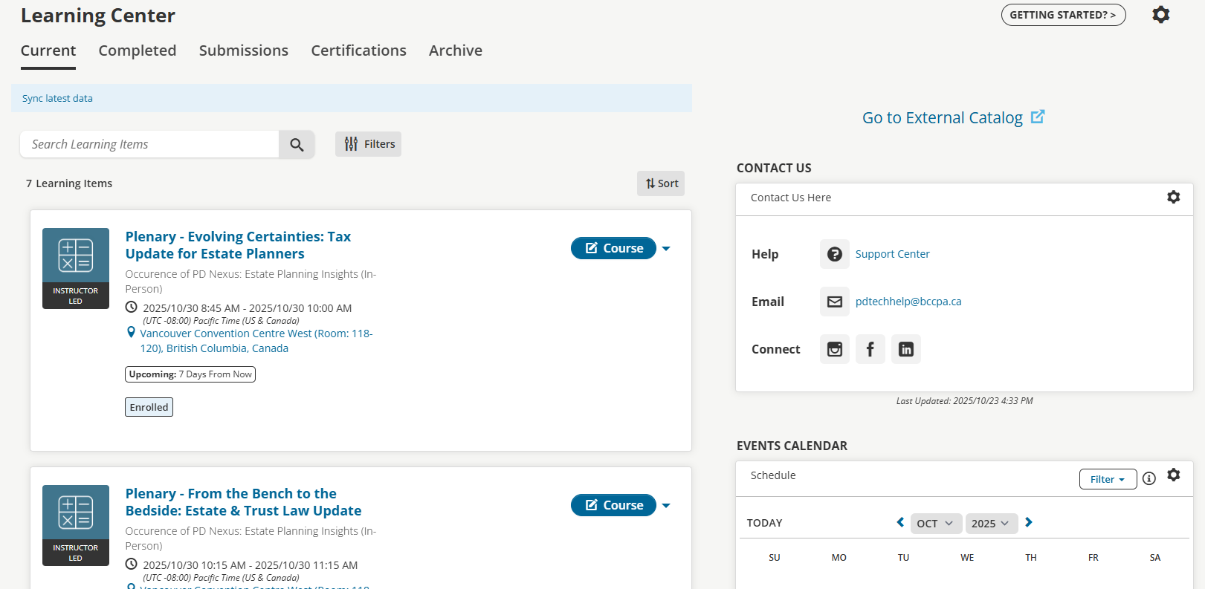Expand the 2025 year dropdown

[991, 524]
